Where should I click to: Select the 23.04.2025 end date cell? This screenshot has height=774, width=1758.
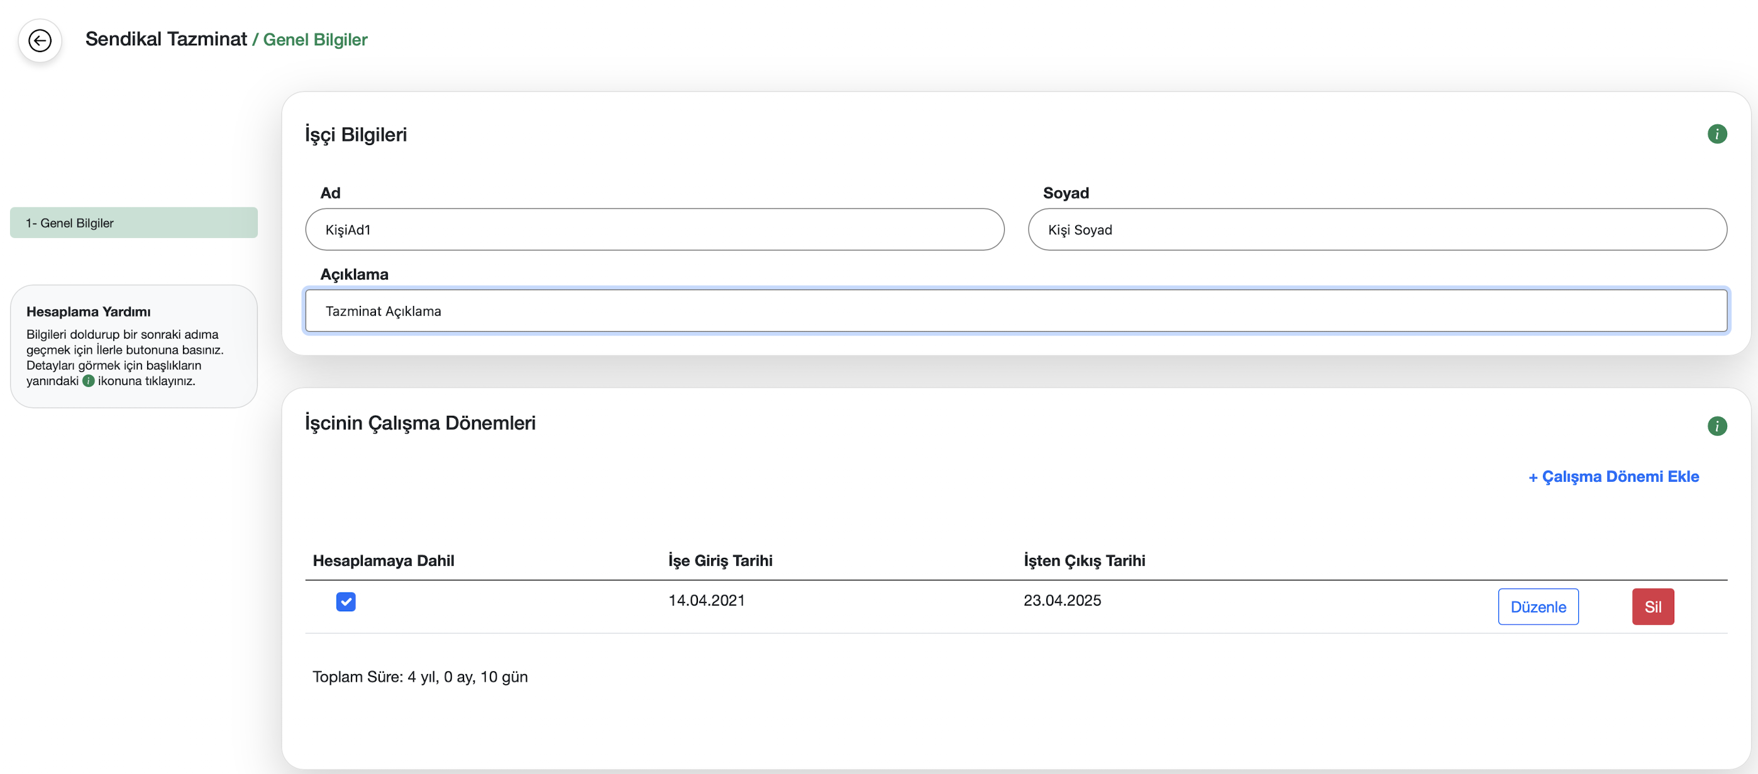point(1062,600)
